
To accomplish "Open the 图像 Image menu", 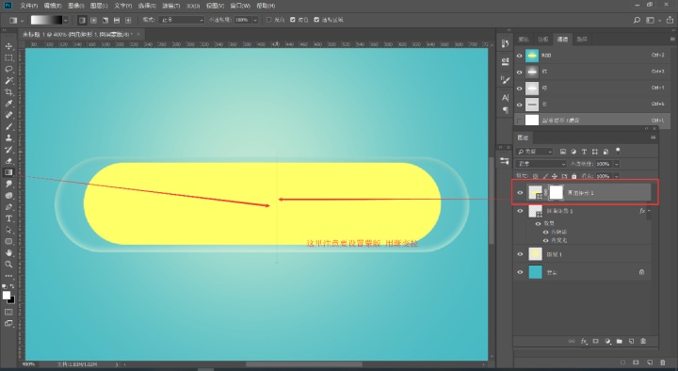I will coord(76,6).
